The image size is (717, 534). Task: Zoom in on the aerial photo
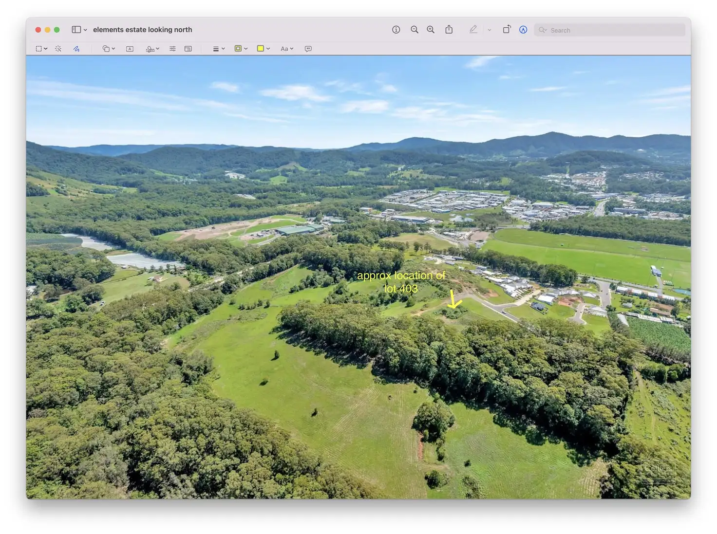pos(431,30)
